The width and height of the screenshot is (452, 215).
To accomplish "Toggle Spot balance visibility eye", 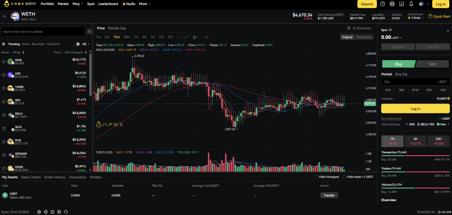I will click(x=390, y=30).
